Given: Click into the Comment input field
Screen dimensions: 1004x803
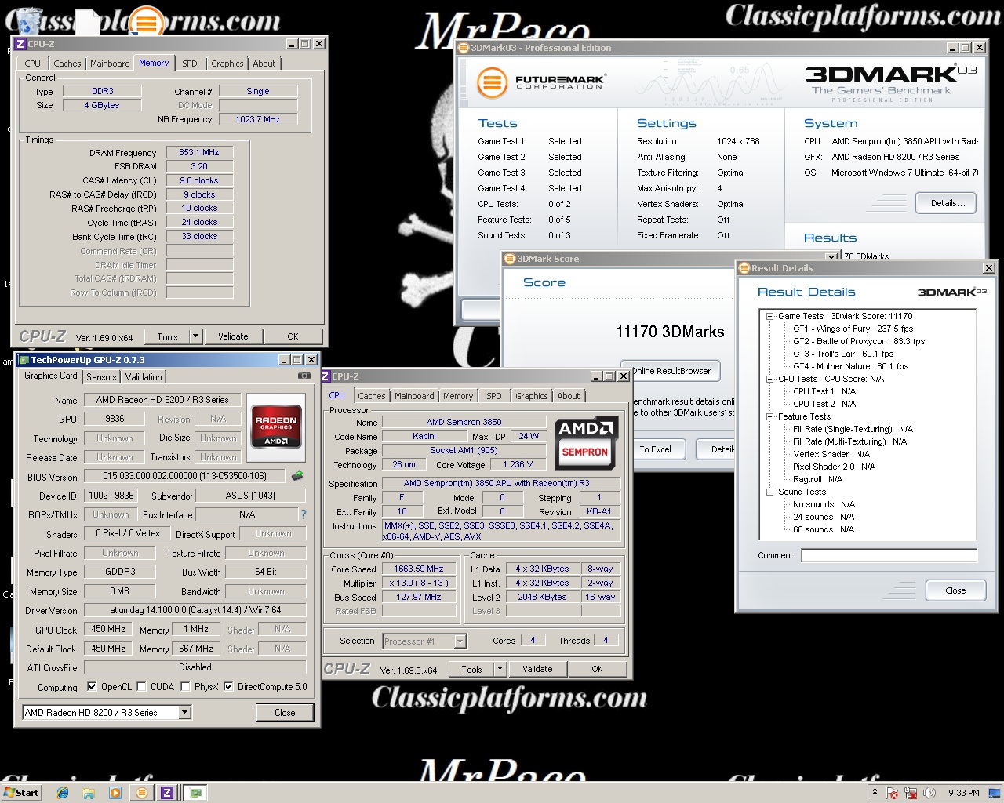Looking at the screenshot, I should pos(889,555).
